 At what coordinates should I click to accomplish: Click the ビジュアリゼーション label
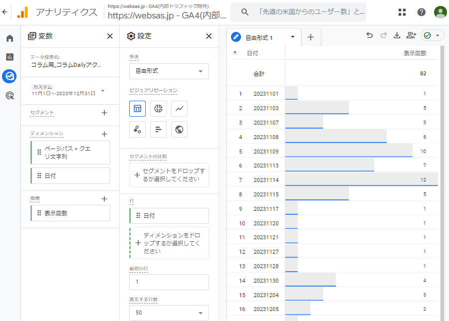pos(153,90)
